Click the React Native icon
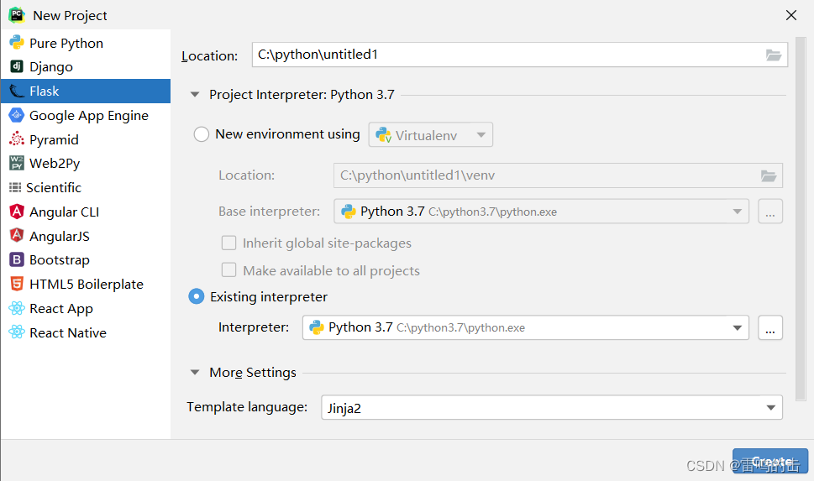This screenshot has height=481, width=814. coord(16,333)
